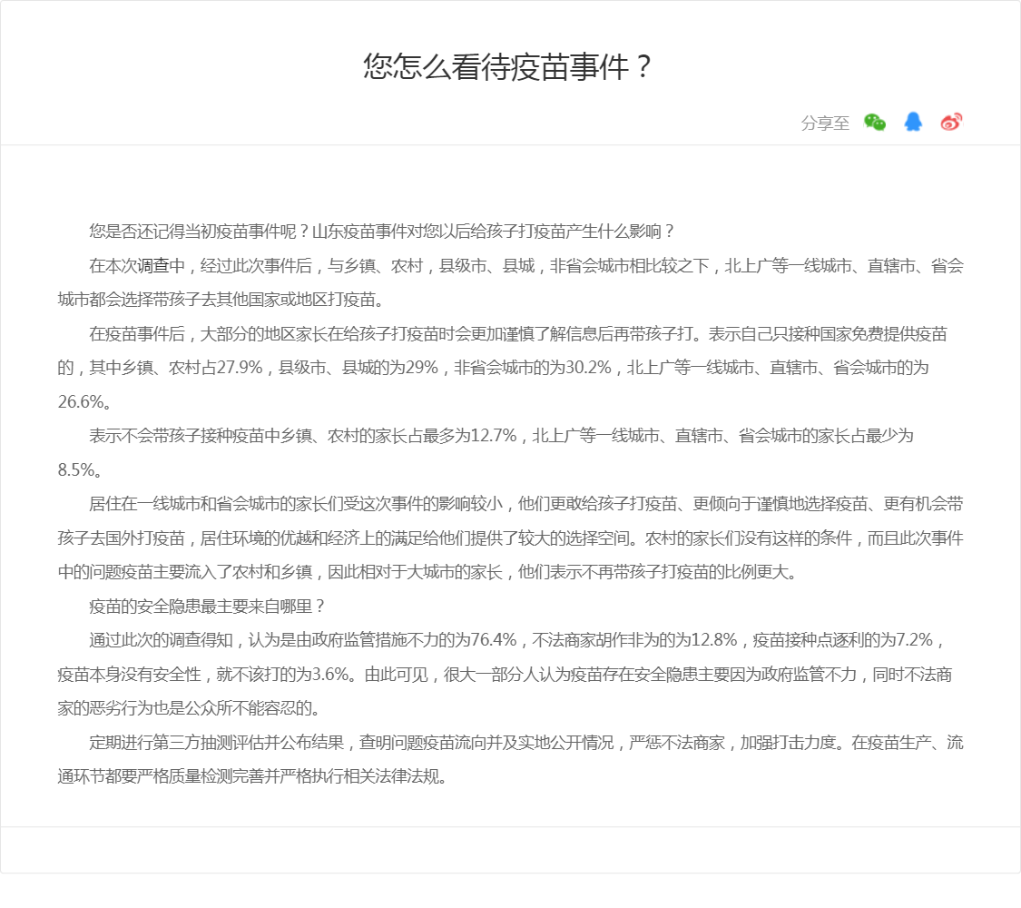Click the line starting 表示不会带孩子接种疫苗
Screen dimensions: 1021x908
501,436
